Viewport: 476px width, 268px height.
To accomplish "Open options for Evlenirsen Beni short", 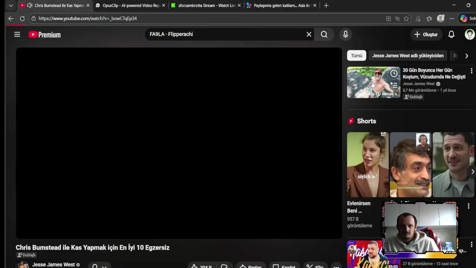I will 469,206.
